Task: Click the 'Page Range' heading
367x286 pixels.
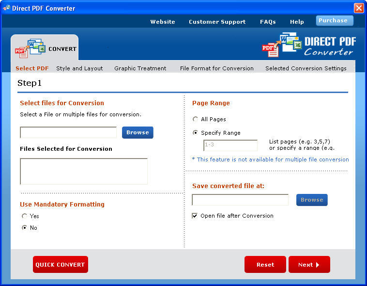Action: [211, 103]
